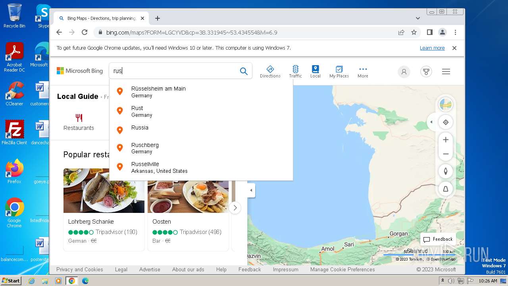Open CCleaner desktop shortcut
The width and height of the screenshot is (508, 286).
tap(14, 94)
